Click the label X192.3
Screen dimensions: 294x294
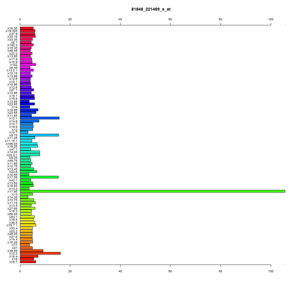click(x=12, y=45)
